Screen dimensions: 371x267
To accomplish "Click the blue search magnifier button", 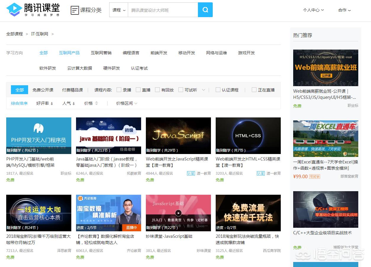I will [205, 10].
